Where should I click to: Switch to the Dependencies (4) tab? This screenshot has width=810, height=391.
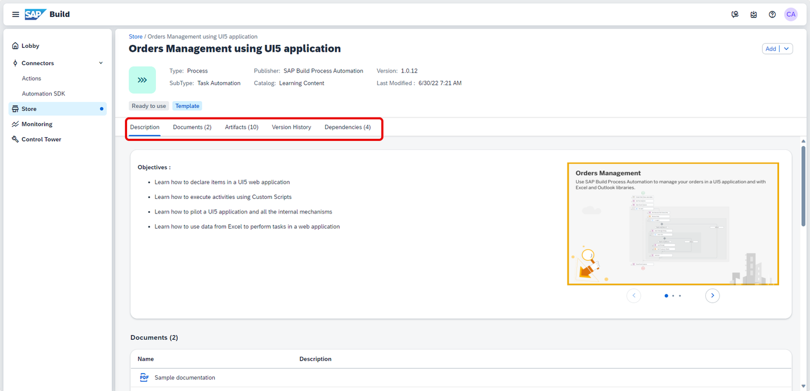348,127
